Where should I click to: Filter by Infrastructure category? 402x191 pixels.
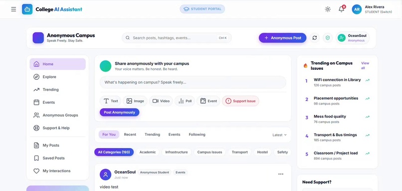177,152
